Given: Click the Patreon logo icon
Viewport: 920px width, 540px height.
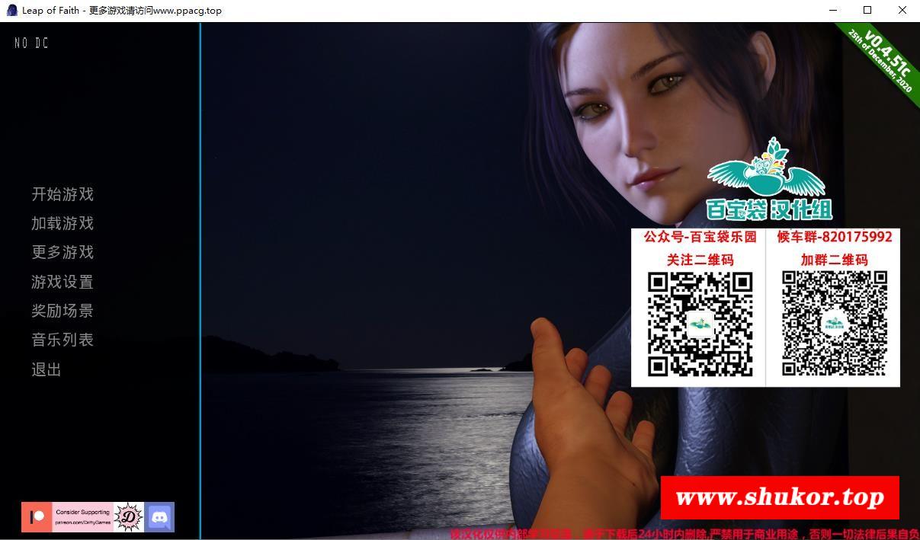Looking at the screenshot, I should [37, 517].
